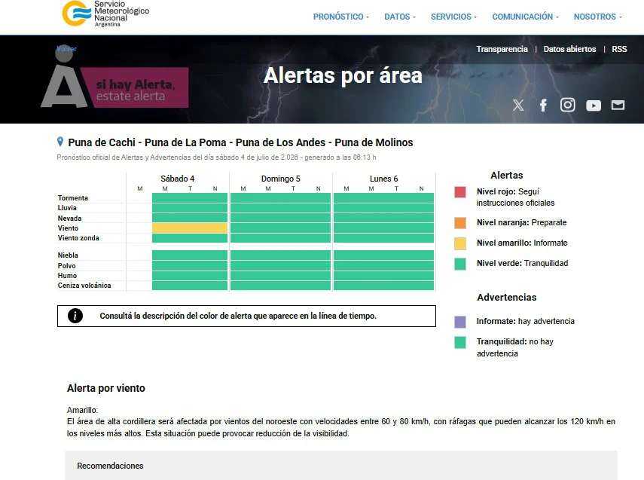Expand the SERVICIOS dropdown menu
The width and height of the screenshot is (644, 480).
454,17
